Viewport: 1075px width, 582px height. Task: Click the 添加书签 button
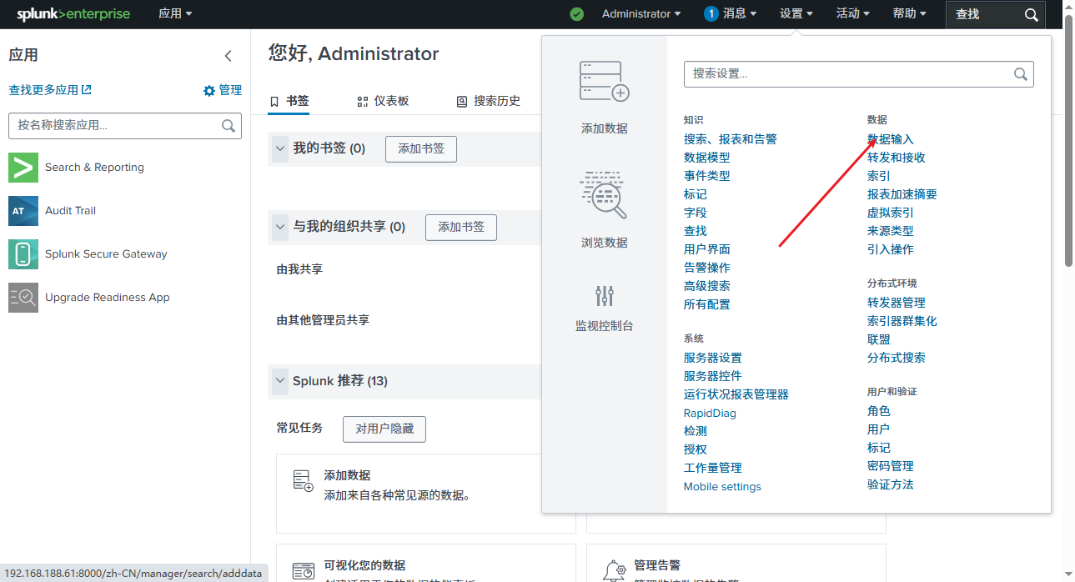[x=420, y=149]
